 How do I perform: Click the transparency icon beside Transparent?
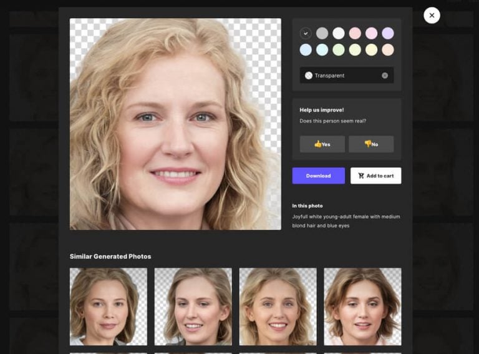(x=309, y=76)
